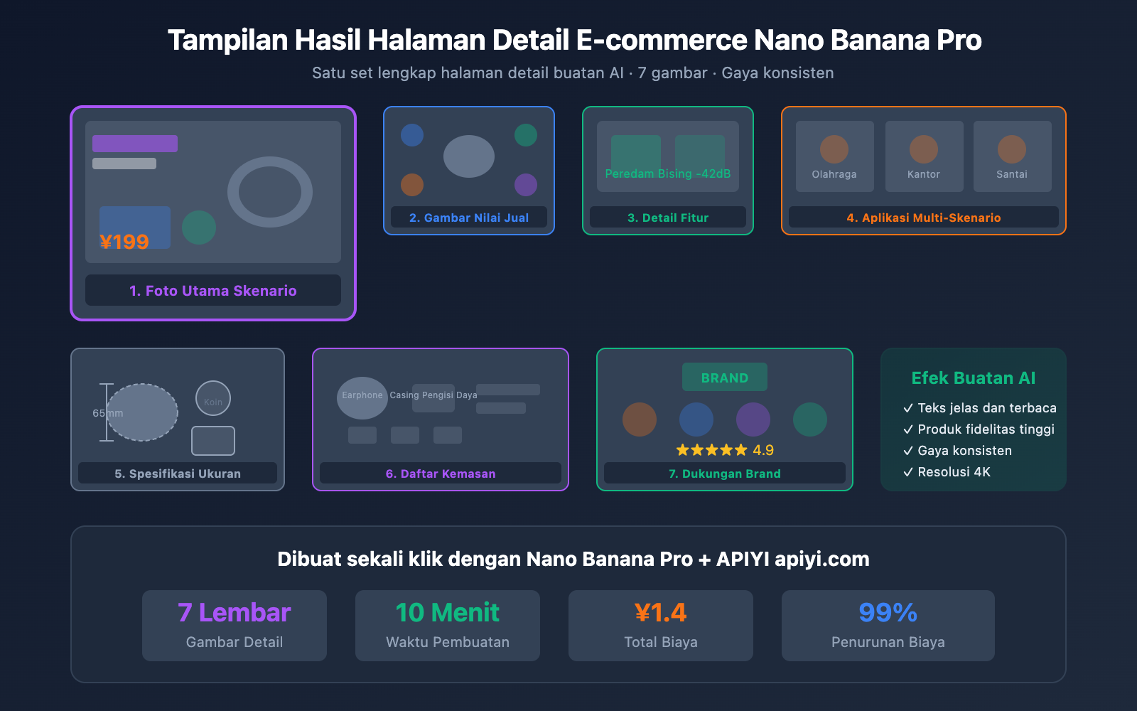Click the Earphone icon in Daftar Kemasan

tap(362, 397)
